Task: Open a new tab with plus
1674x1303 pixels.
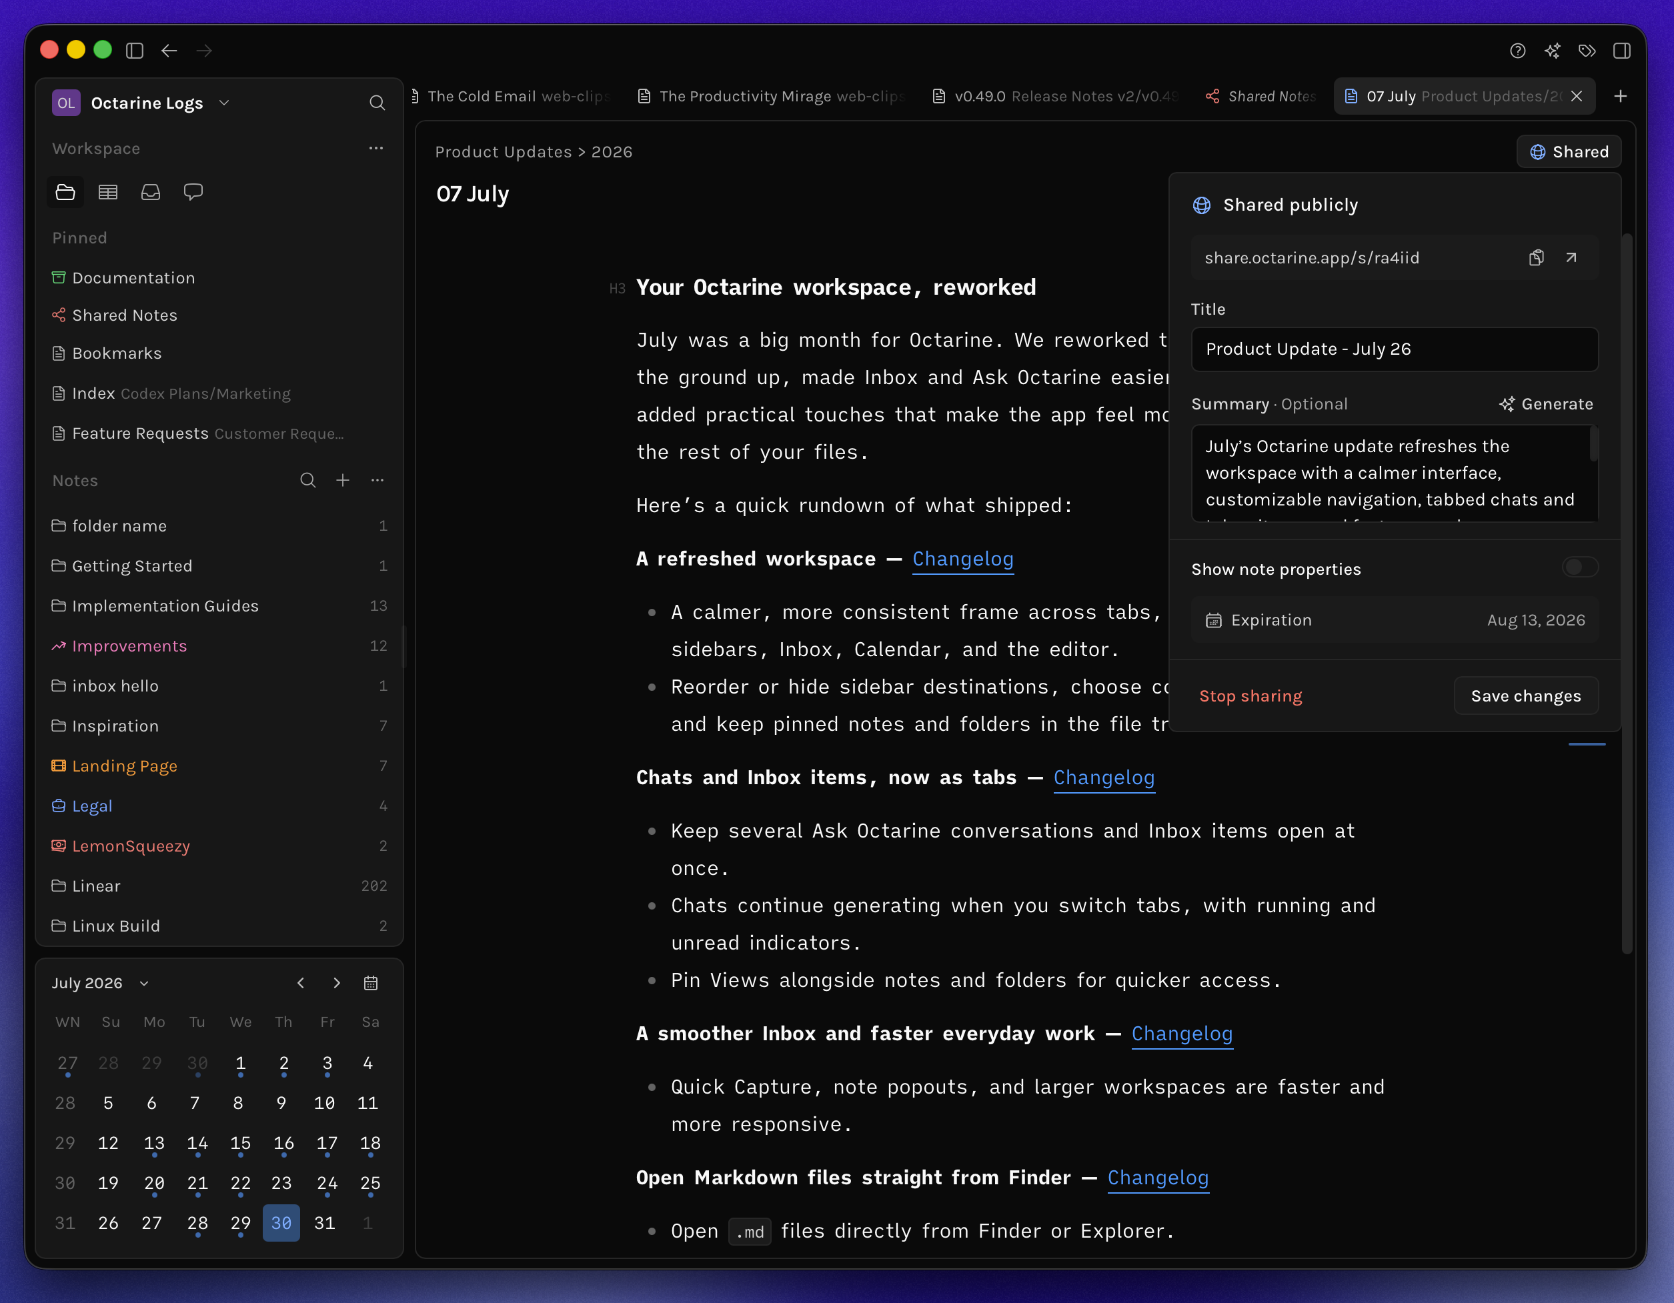Action: point(1621,97)
